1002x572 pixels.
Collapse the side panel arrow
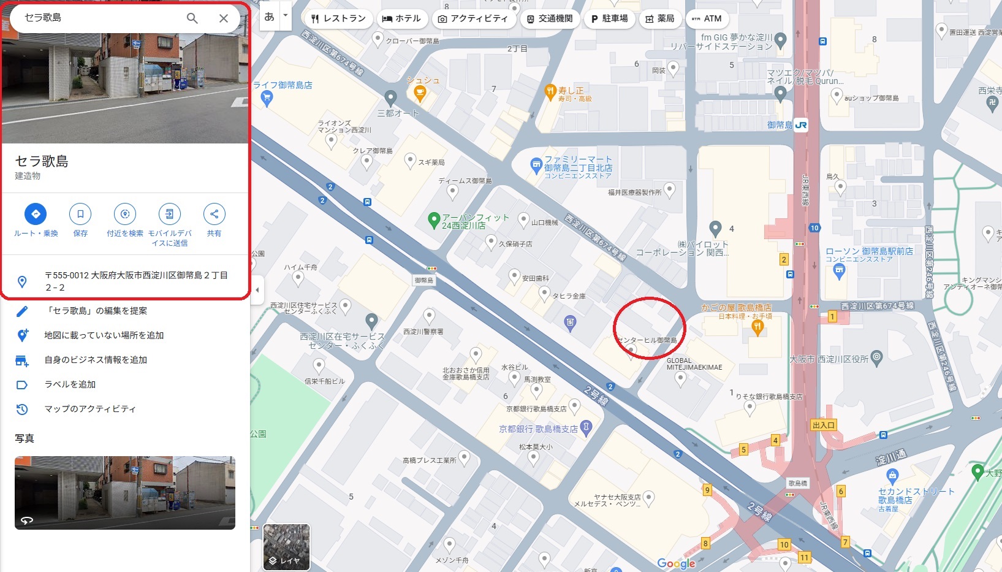(257, 289)
